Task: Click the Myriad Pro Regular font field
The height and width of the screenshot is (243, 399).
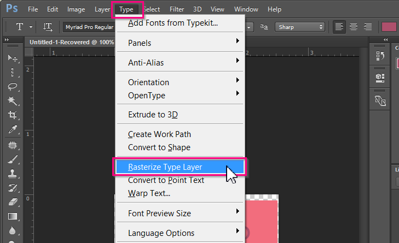Action: coord(88,27)
